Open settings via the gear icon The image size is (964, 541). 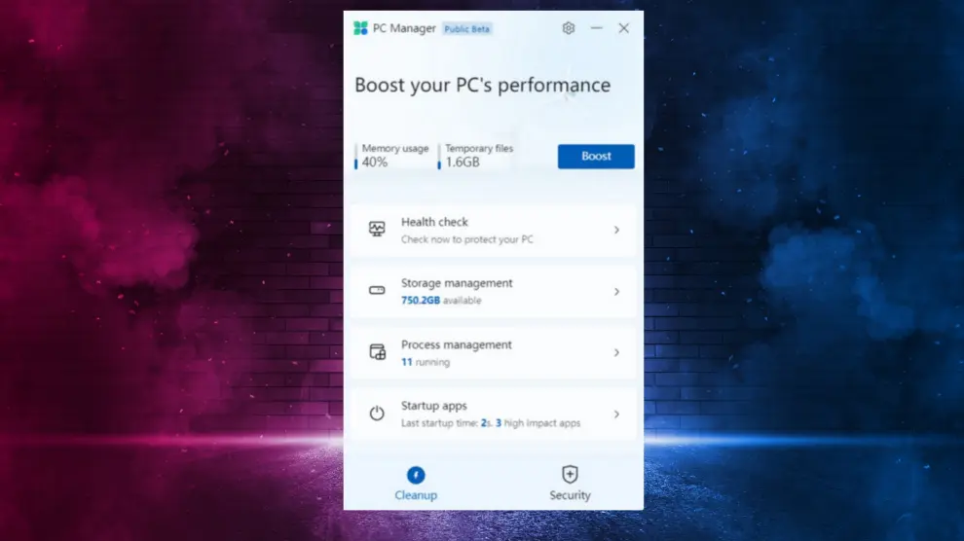click(x=569, y=28)
